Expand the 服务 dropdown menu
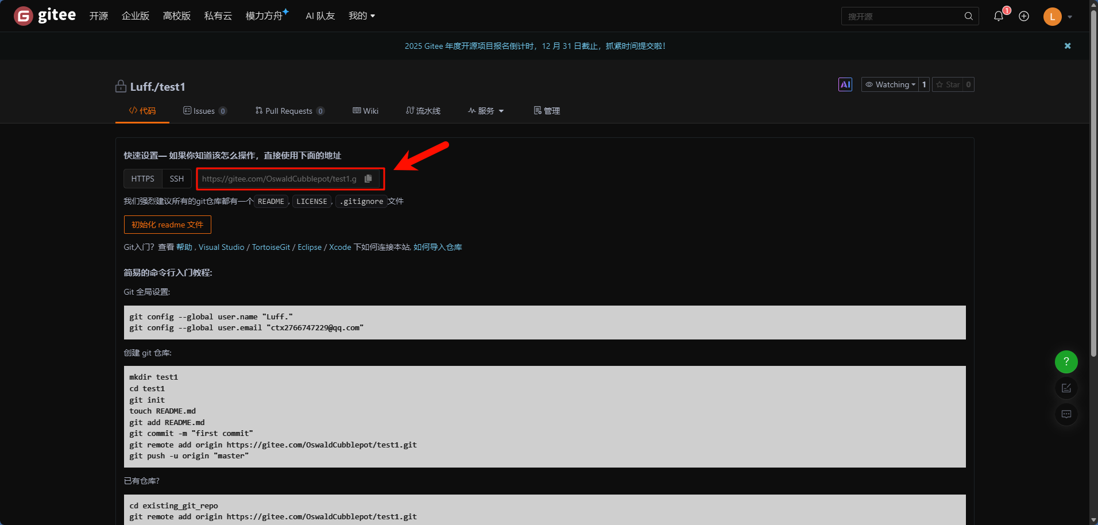 [x=486, y=111]
